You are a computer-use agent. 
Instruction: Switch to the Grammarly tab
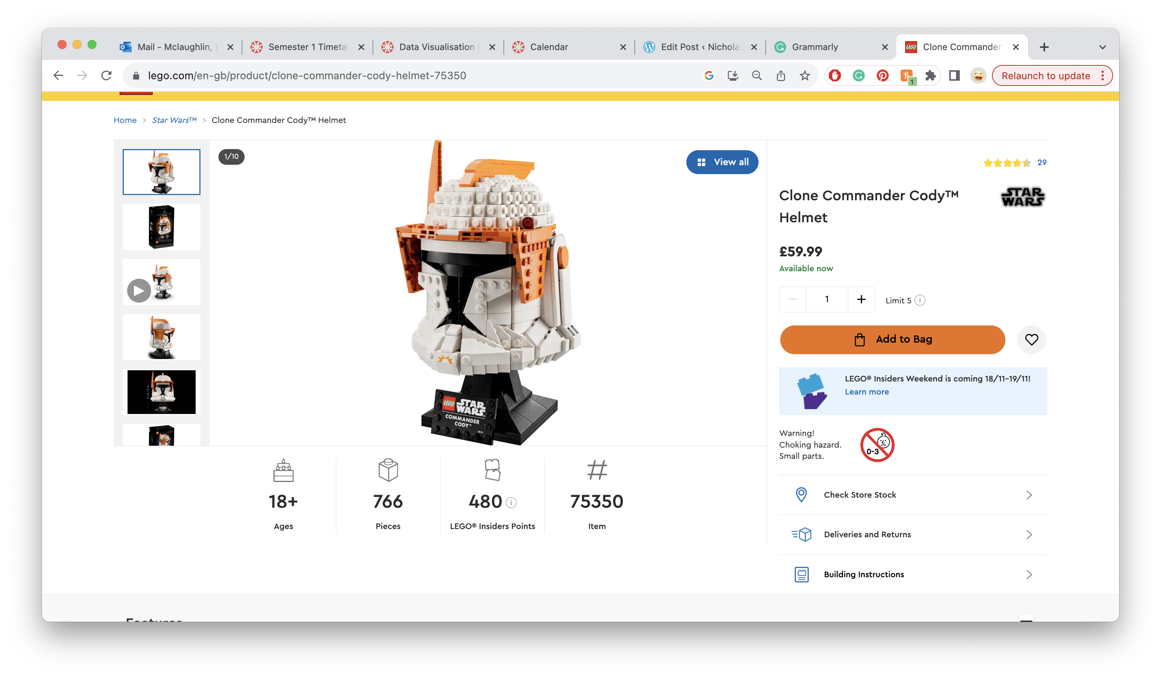[x=815, y=47]
